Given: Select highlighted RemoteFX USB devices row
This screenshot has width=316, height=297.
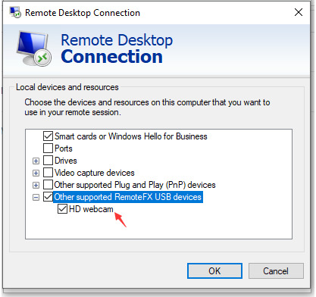Looking at the screenshot, I should pyautogui.click(x=128, y=197).
